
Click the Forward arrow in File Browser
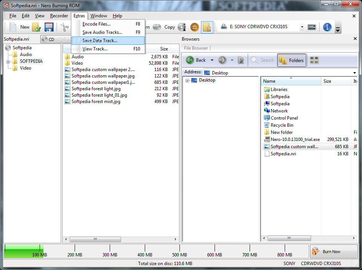click(222, 60)
